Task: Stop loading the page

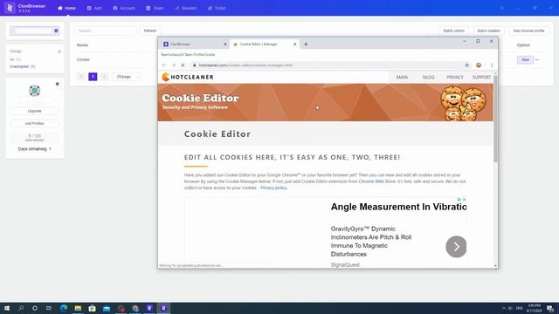Action: (183, 65)
